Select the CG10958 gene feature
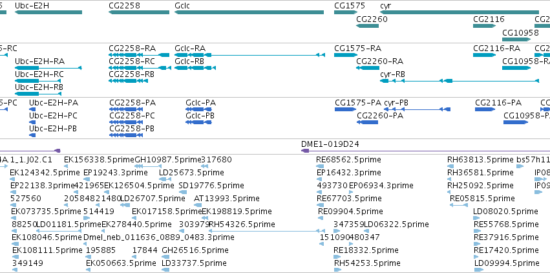Screen dimensions: 550x273 (516, 39)
